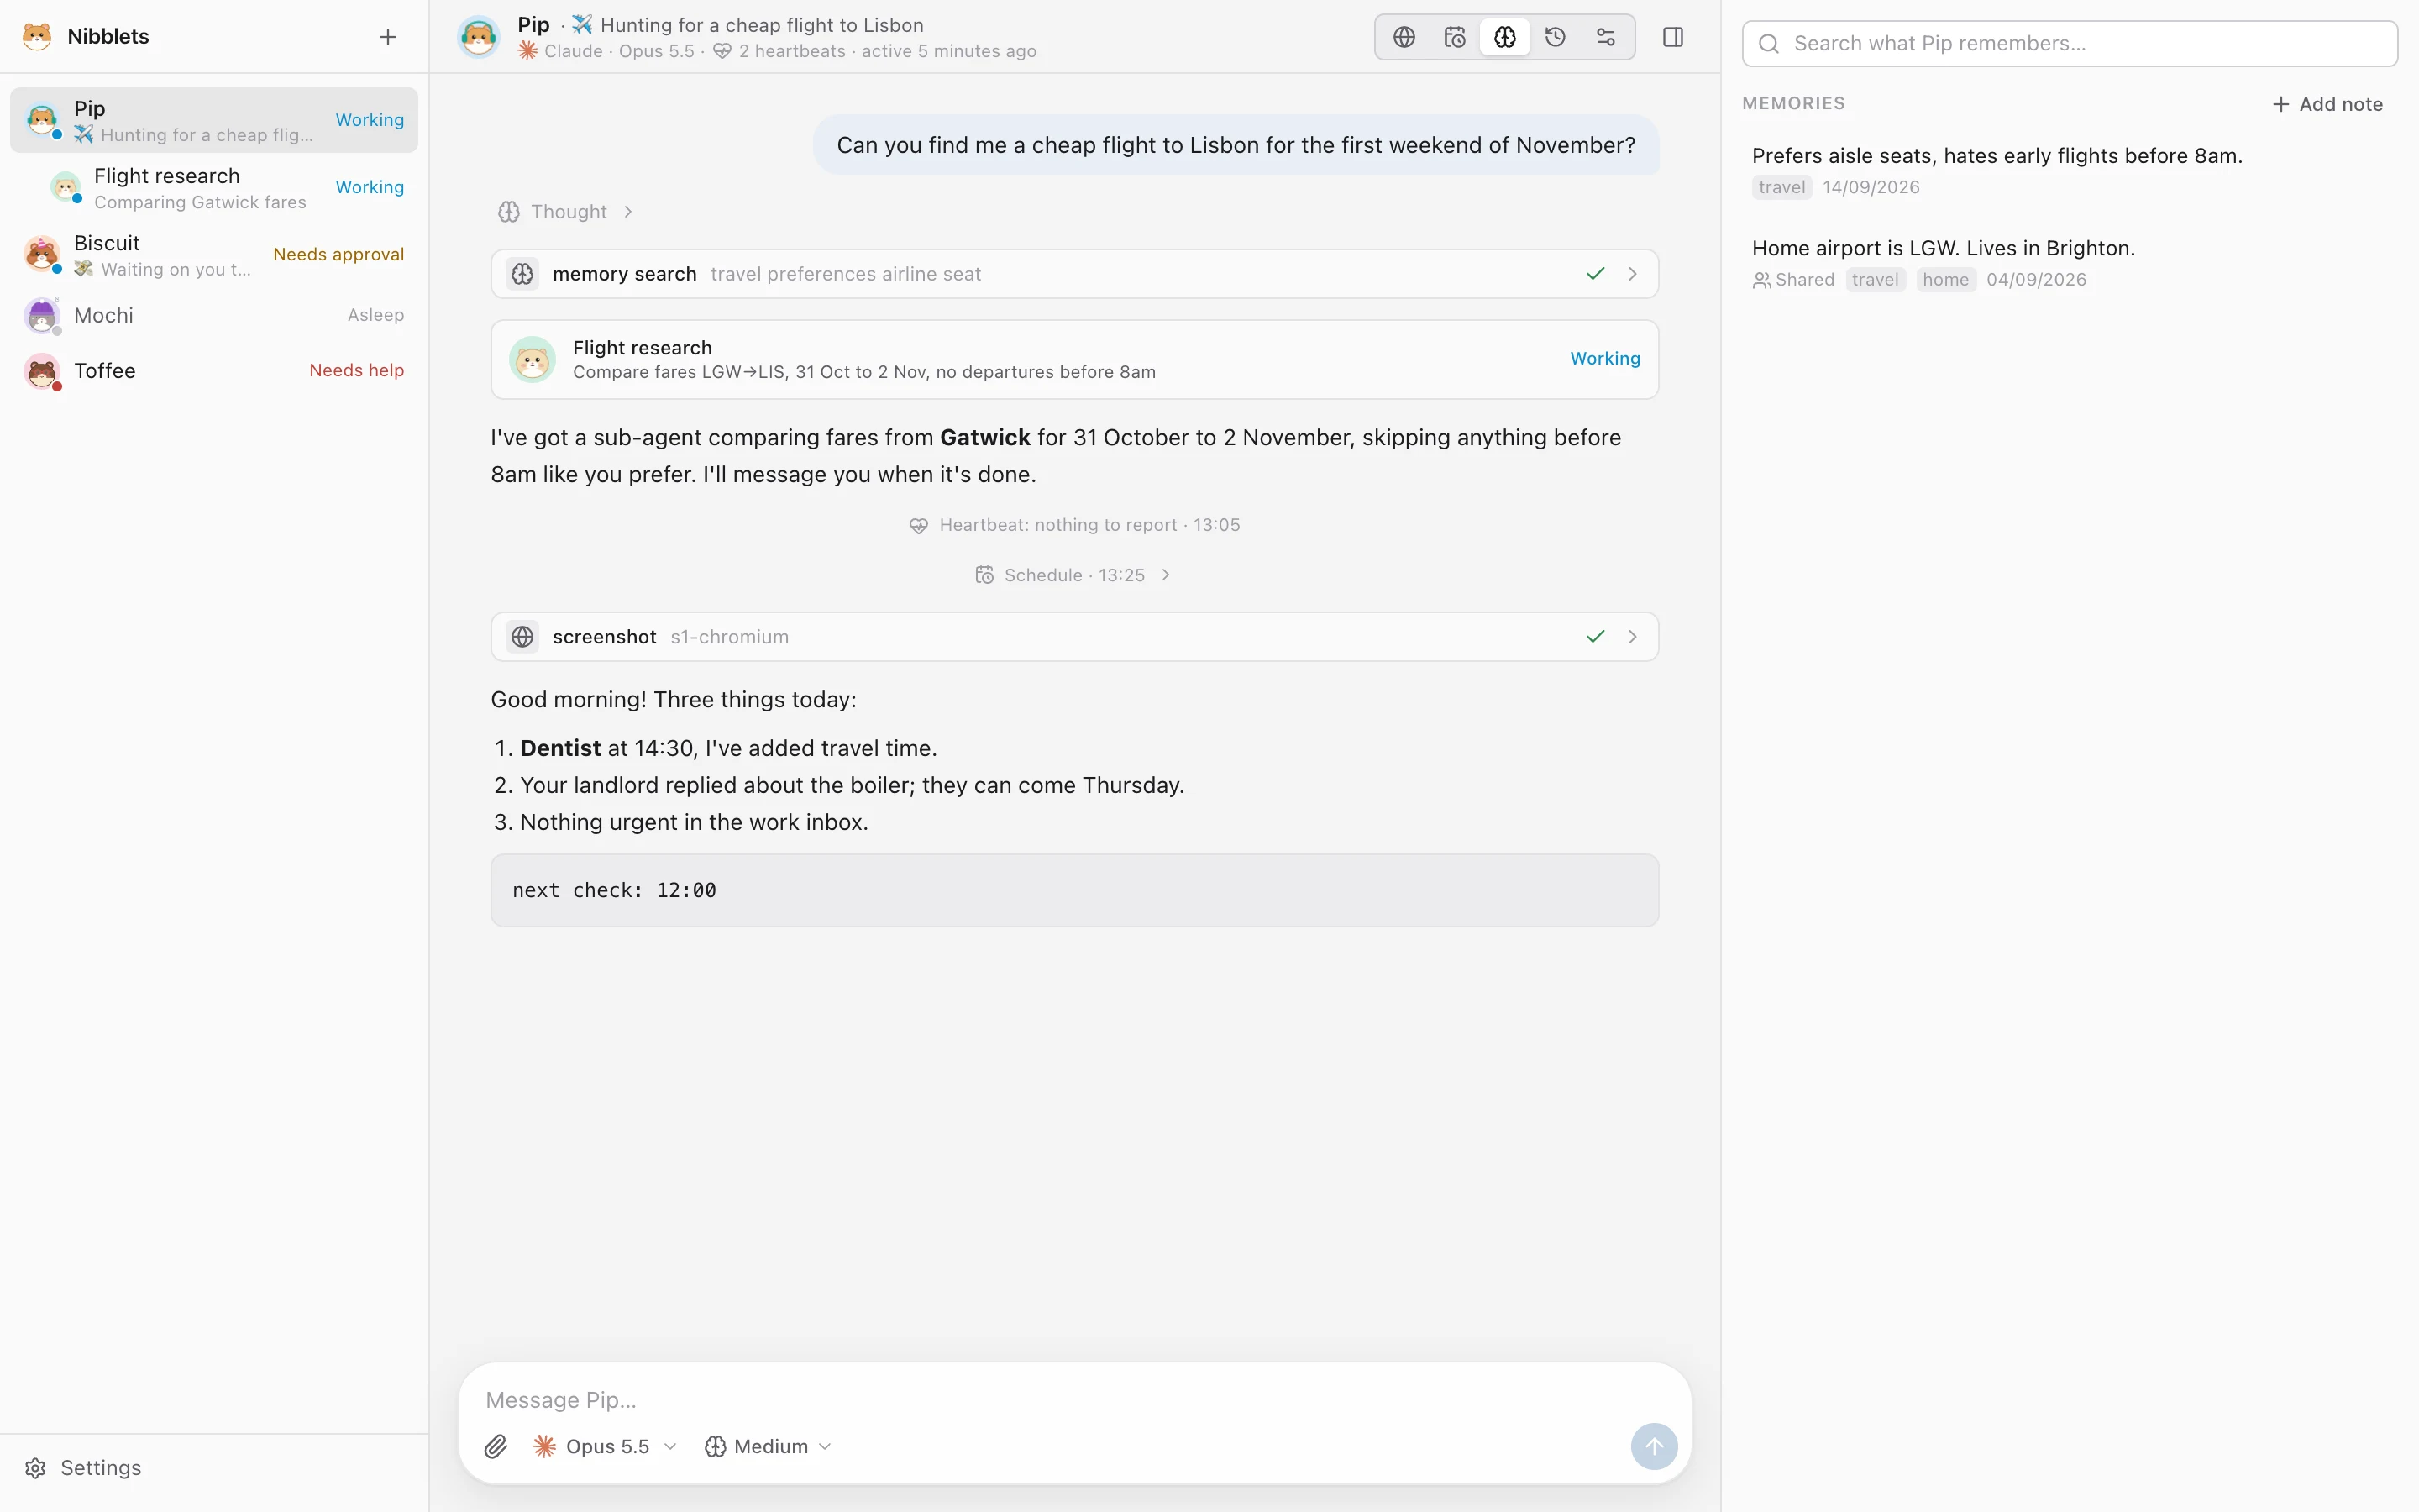This screenshot has height=1512, width=2419.
Task: Expand the Schedule 13:25 entry
Action: (x=1073, y=575)
